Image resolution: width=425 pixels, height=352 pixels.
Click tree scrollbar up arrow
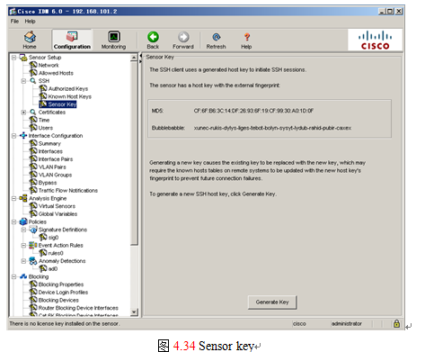pyautogui.click(x=134, y=58)
